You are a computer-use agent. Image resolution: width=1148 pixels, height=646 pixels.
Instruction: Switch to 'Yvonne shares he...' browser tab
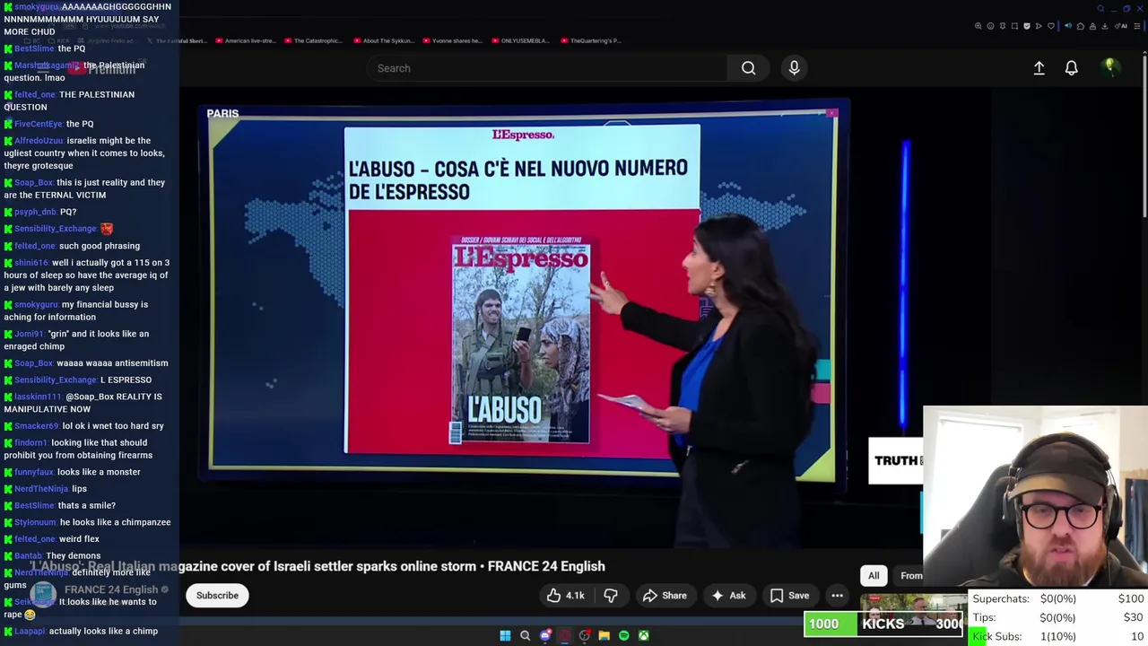pos(452,40)
